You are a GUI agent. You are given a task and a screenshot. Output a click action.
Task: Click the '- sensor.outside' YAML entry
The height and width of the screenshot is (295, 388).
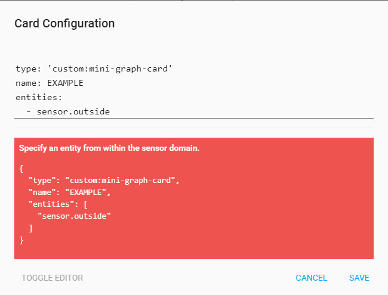pyautogui.click(x=68, y=111)
